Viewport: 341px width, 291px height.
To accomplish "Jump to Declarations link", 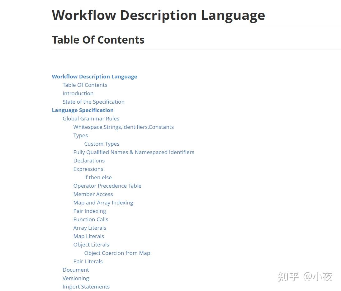I will tap(89, 161).
